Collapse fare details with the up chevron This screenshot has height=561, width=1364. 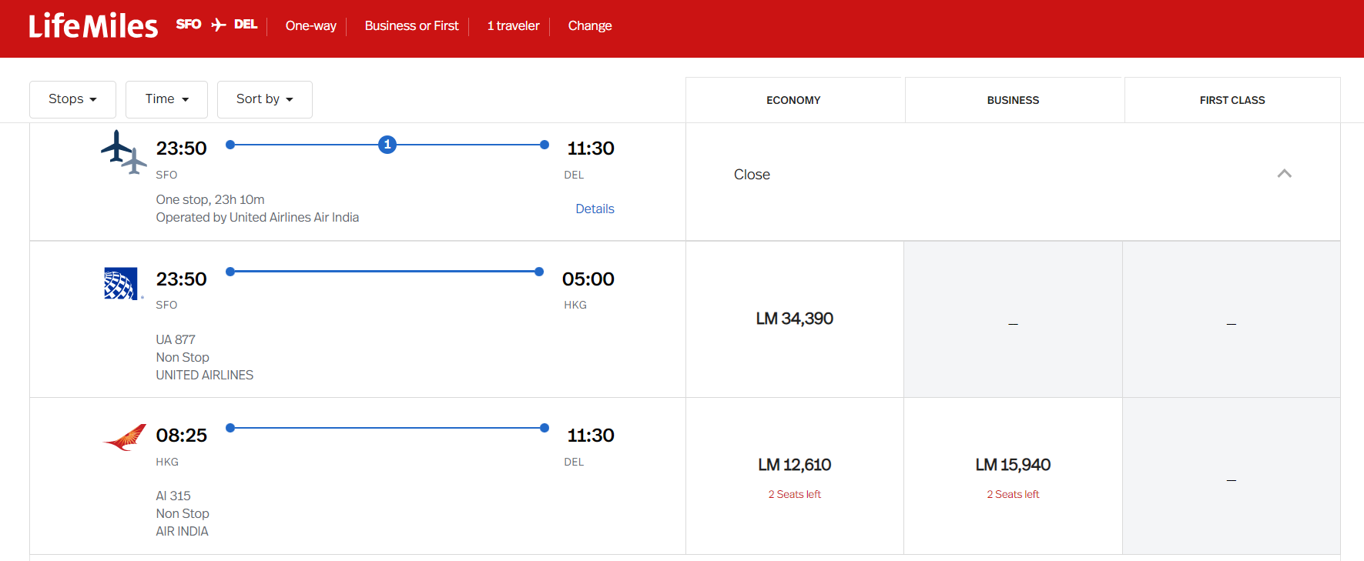(x=1284, y=174)
